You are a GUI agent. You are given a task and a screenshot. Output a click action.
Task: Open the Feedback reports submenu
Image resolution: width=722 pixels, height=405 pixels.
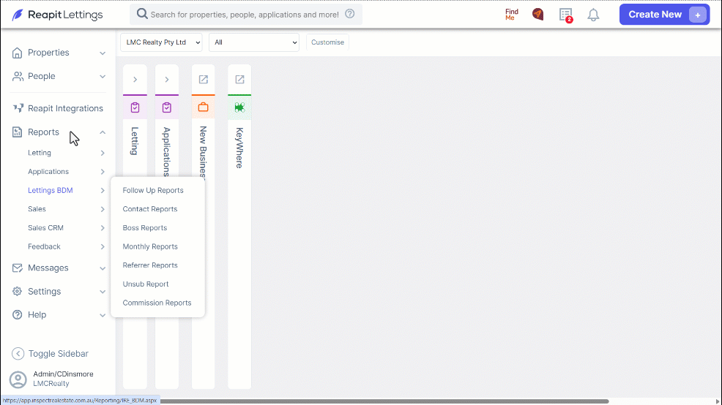tap(66, 247)
